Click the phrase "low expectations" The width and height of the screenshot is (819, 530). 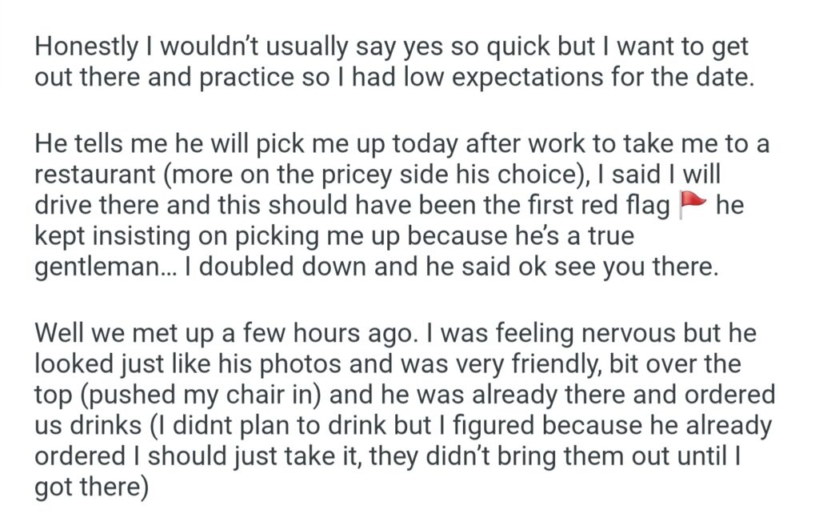pos(461,77)
